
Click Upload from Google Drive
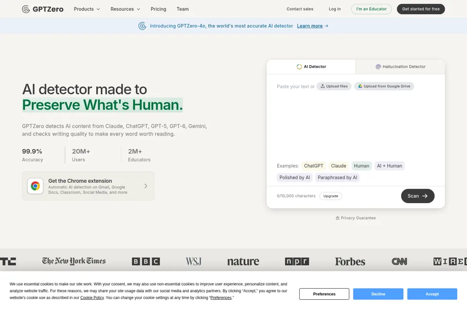384,86
